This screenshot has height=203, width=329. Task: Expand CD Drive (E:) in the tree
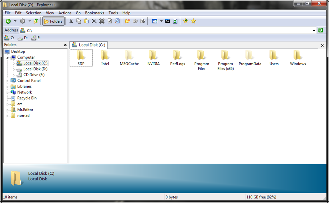[x=13, y=75]
